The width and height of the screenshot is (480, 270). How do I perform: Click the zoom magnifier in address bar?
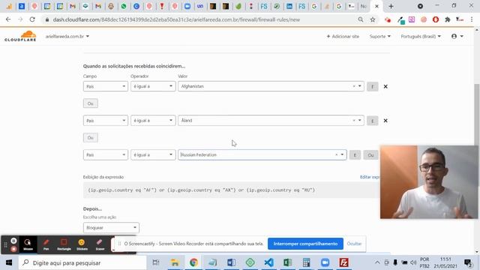(x=361, y=19)
